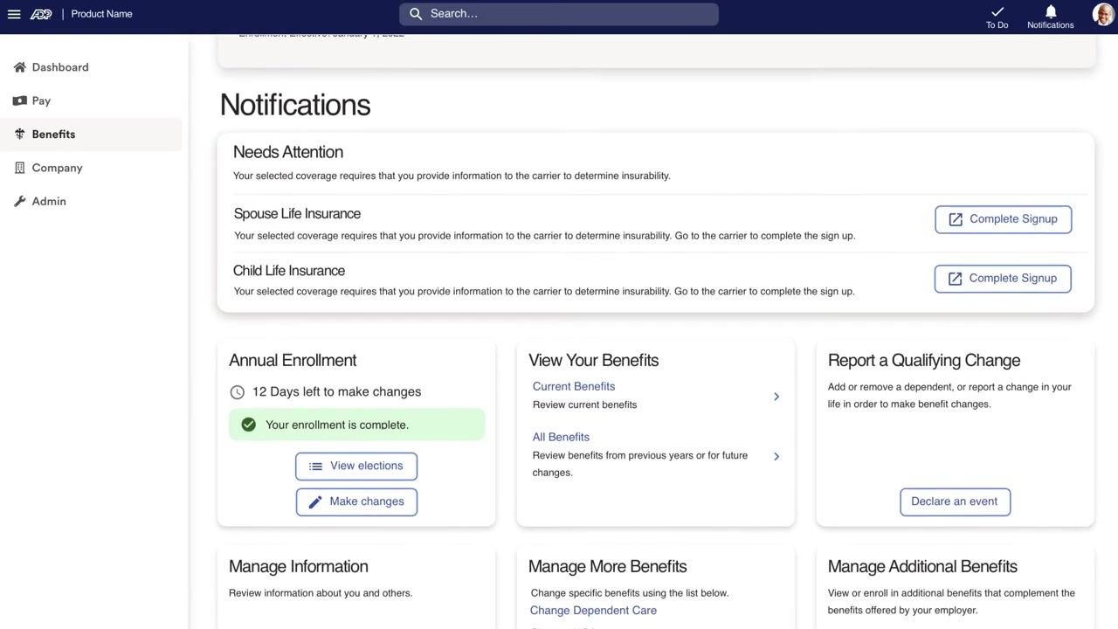Open the To Do checkmark icon
This screenshot has width=1118, height=629.
tap(997, 11)
